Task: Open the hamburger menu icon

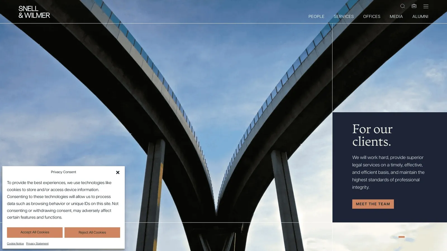Action: point(426,6)
